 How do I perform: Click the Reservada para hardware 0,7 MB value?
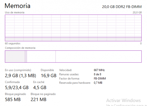98,83
